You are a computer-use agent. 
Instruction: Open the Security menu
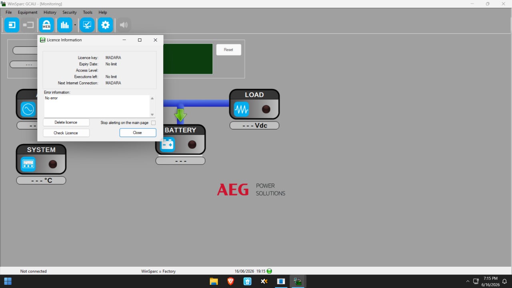[x=70, y=12]
